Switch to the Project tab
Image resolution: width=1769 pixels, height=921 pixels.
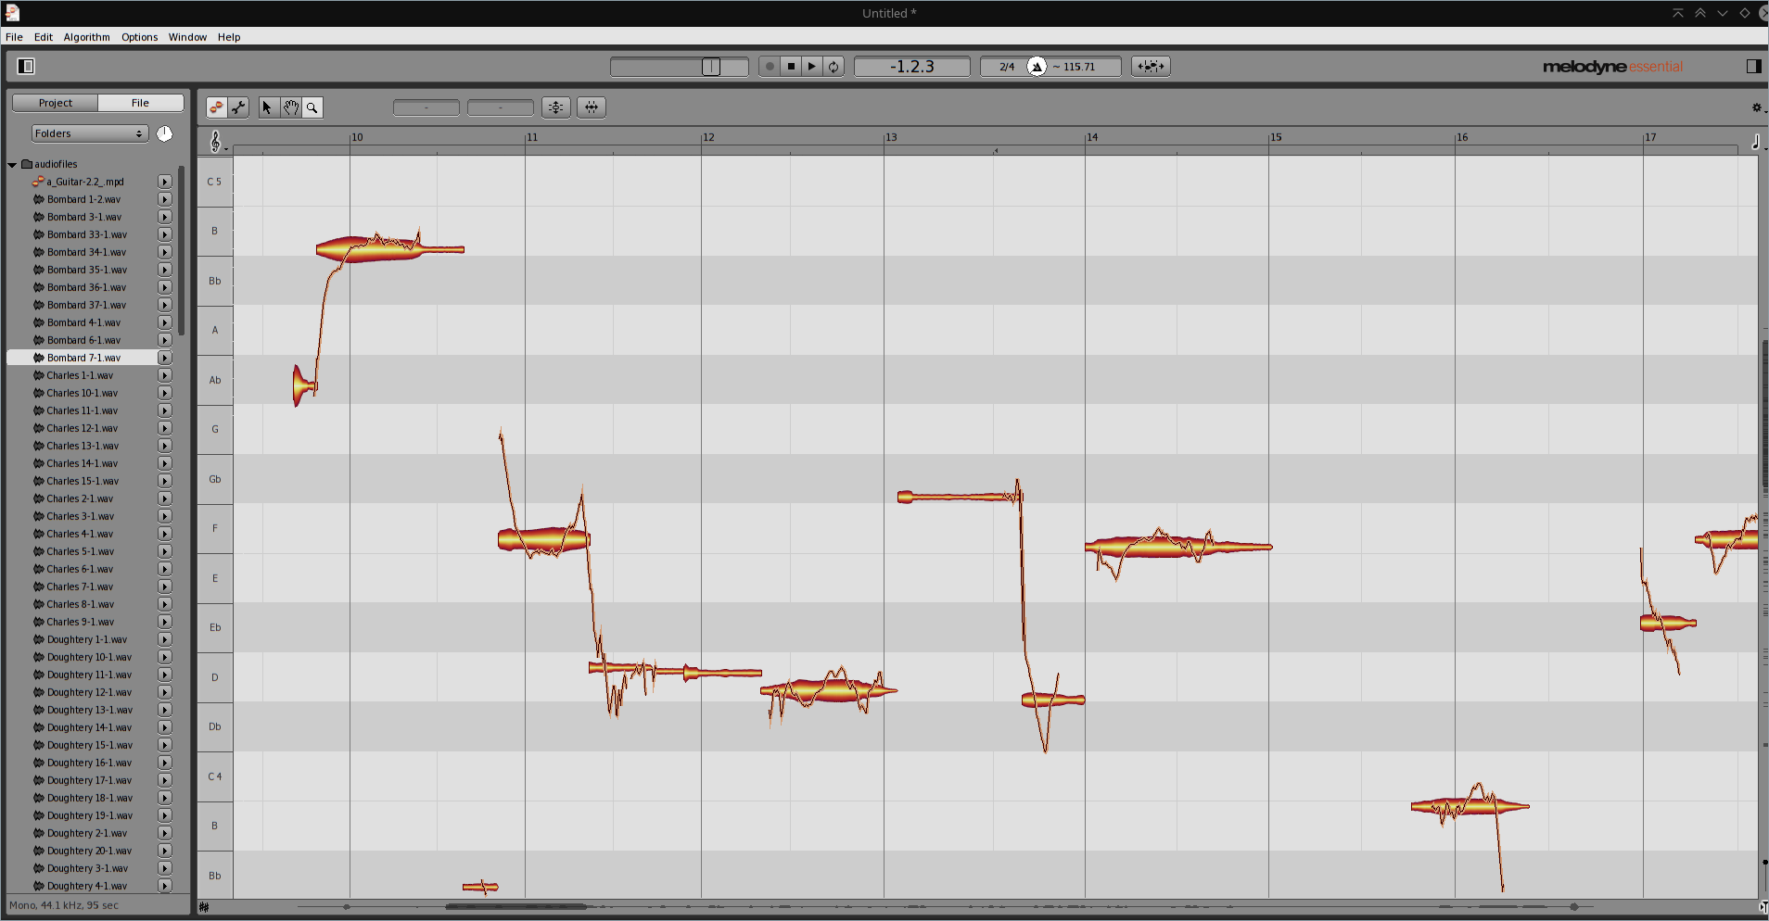[x=54, y=102]
